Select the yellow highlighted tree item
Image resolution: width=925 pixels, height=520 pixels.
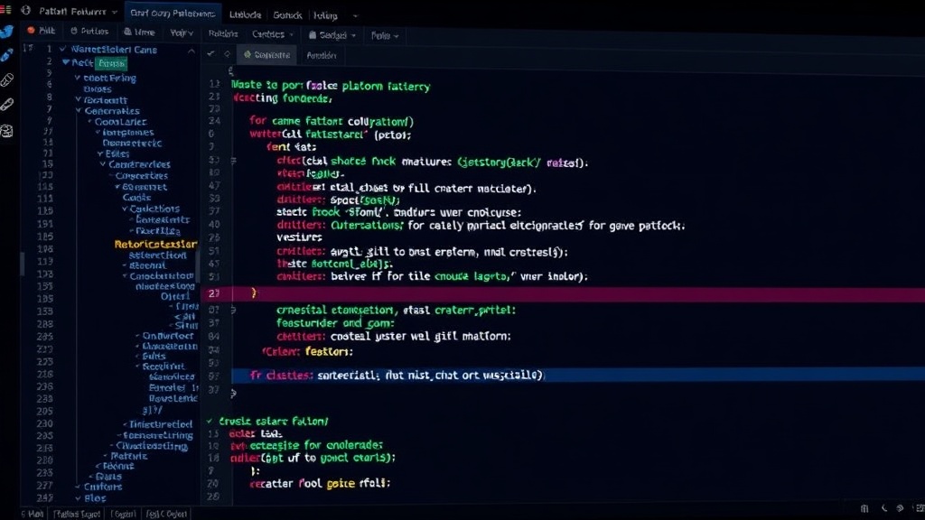pos(155,244)
